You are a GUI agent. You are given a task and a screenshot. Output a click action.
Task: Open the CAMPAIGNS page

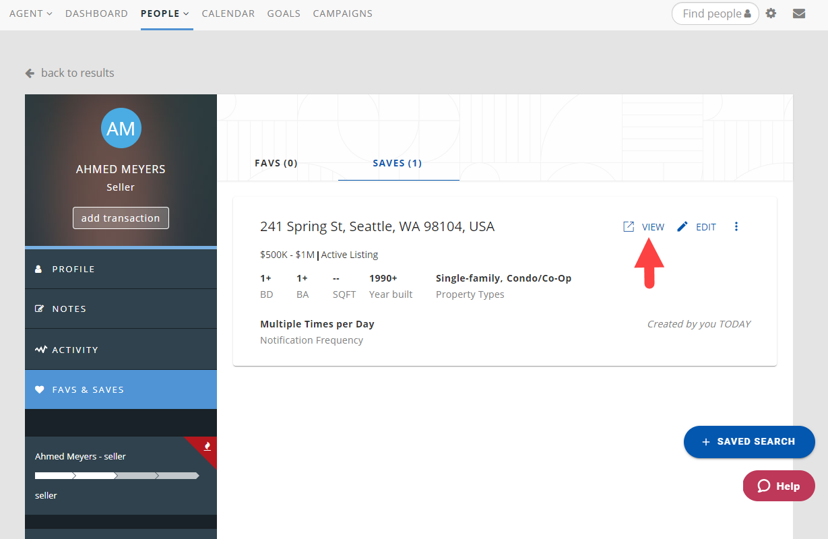343,13
